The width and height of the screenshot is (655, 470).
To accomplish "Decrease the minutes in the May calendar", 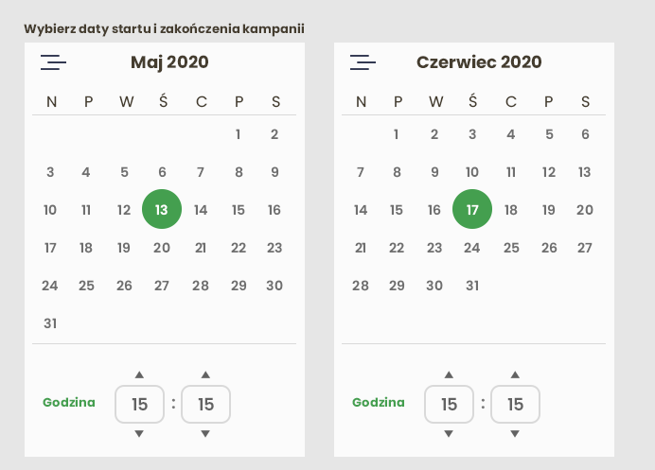I will (205, 434).
